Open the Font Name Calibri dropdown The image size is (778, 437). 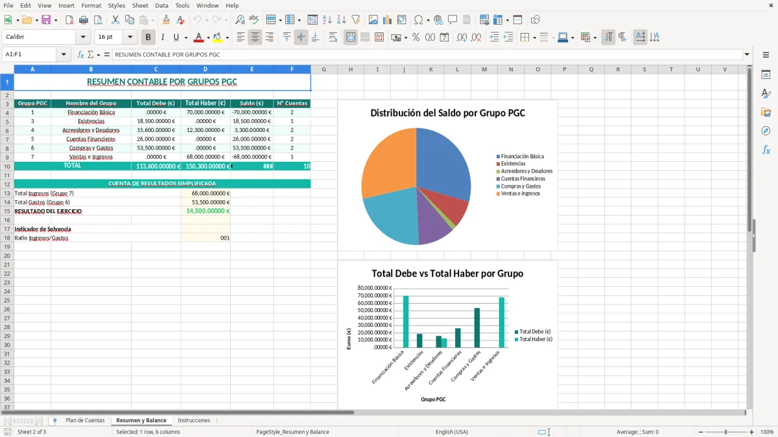click(x=82, y=37)
